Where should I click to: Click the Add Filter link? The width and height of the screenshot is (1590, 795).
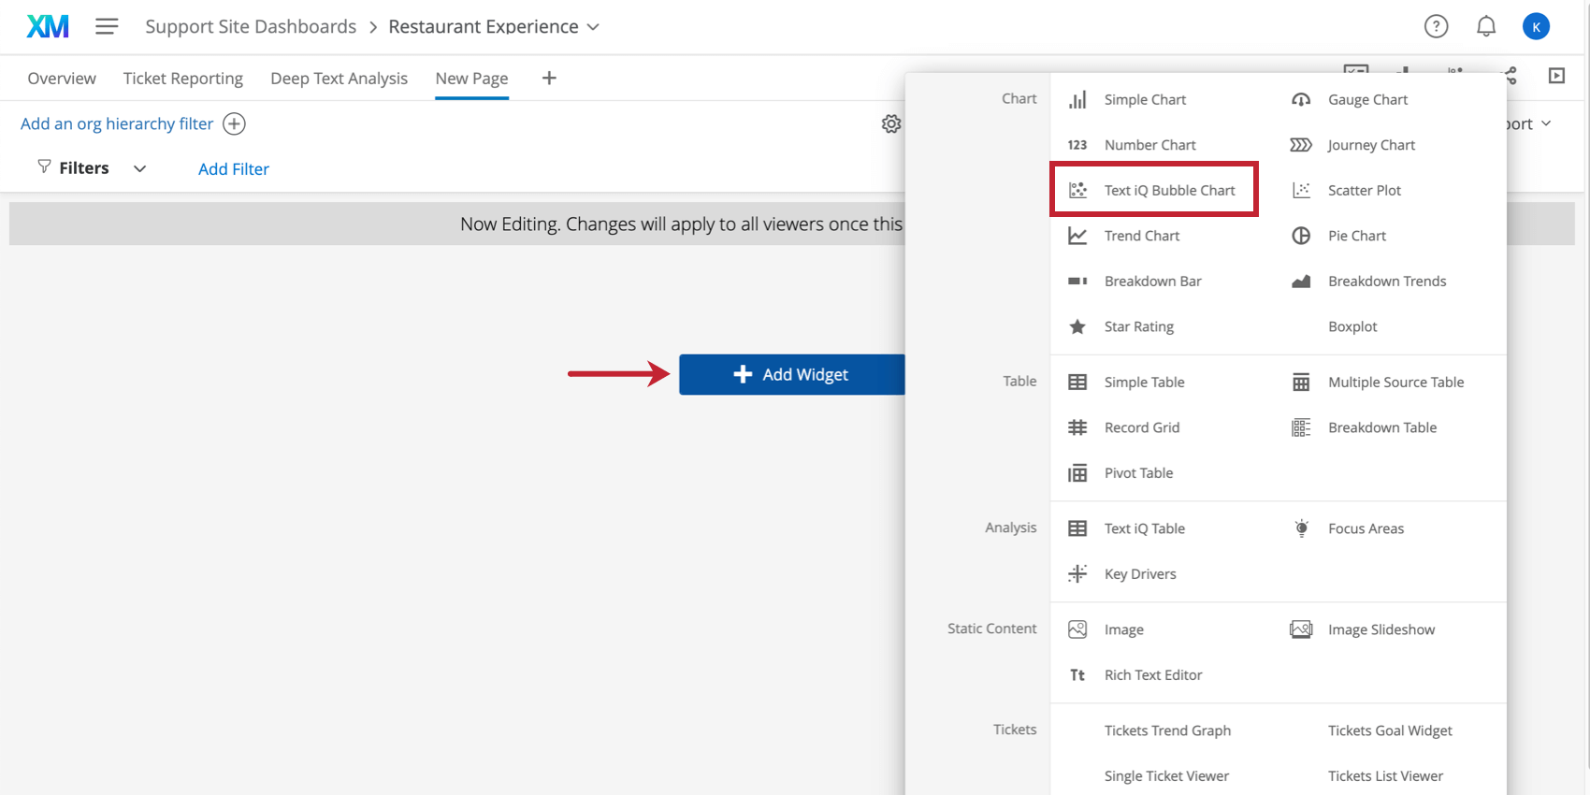coord(234,169)
